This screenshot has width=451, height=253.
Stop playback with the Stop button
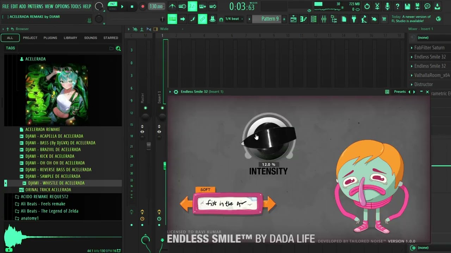132,6
